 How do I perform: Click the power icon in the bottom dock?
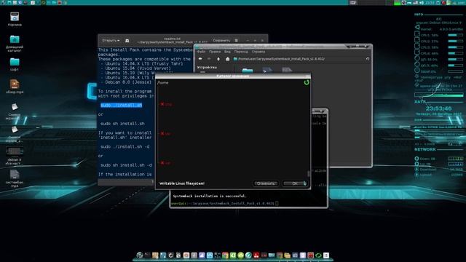coord(170,255)
